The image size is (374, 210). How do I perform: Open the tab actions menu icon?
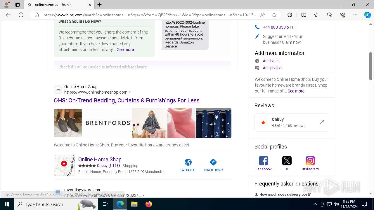18,5
